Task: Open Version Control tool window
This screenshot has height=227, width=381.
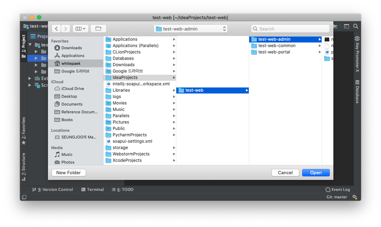Action: click(53, 189)
